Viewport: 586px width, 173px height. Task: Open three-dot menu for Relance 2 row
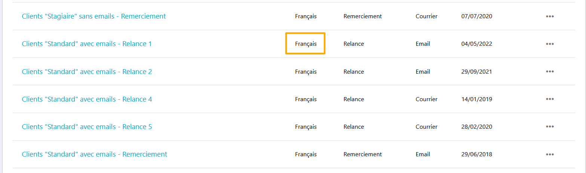(x=549, y=71)
